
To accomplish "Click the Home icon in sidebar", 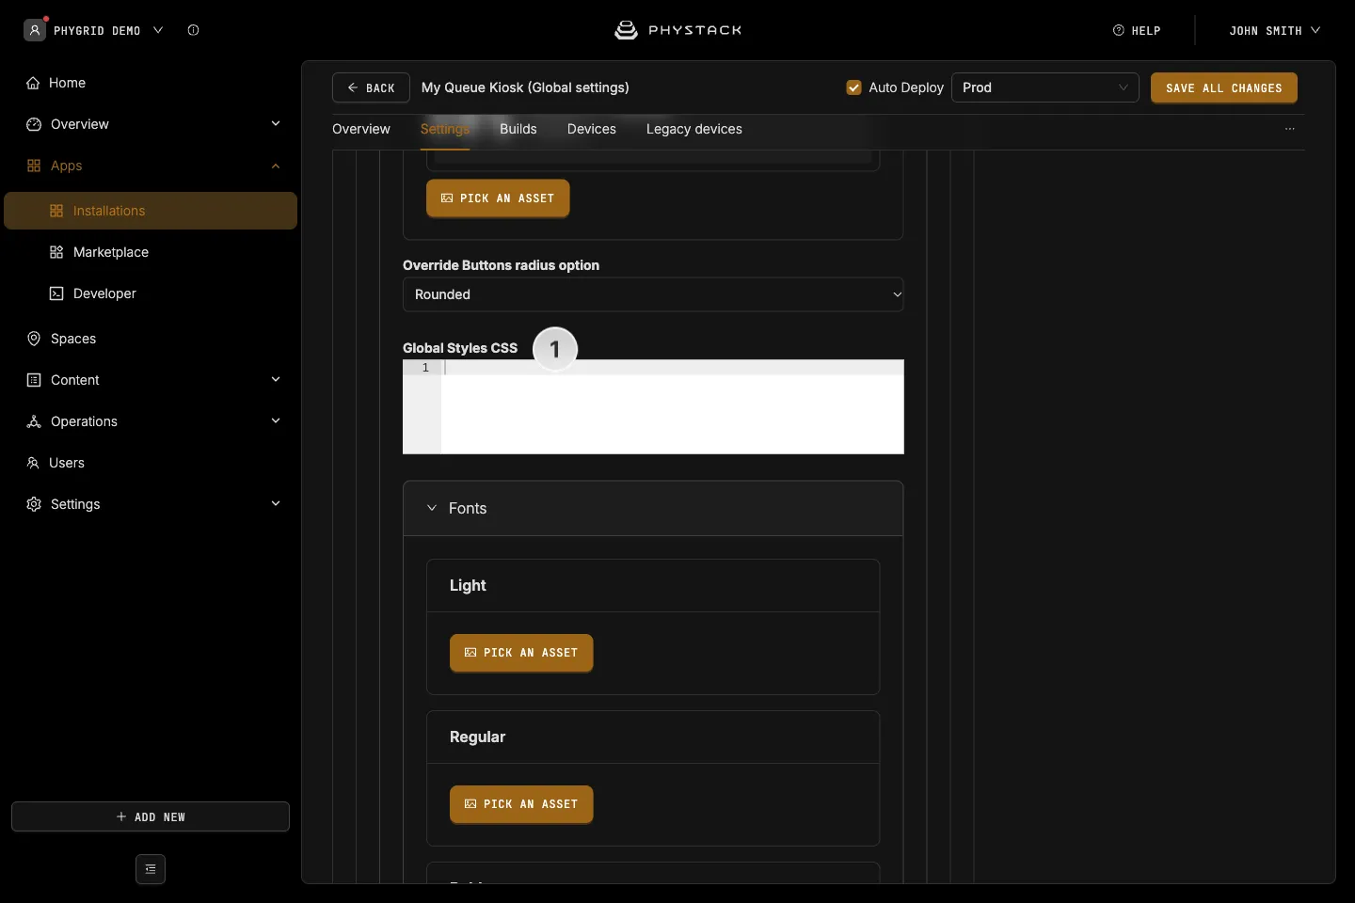I will coord(34,83).
